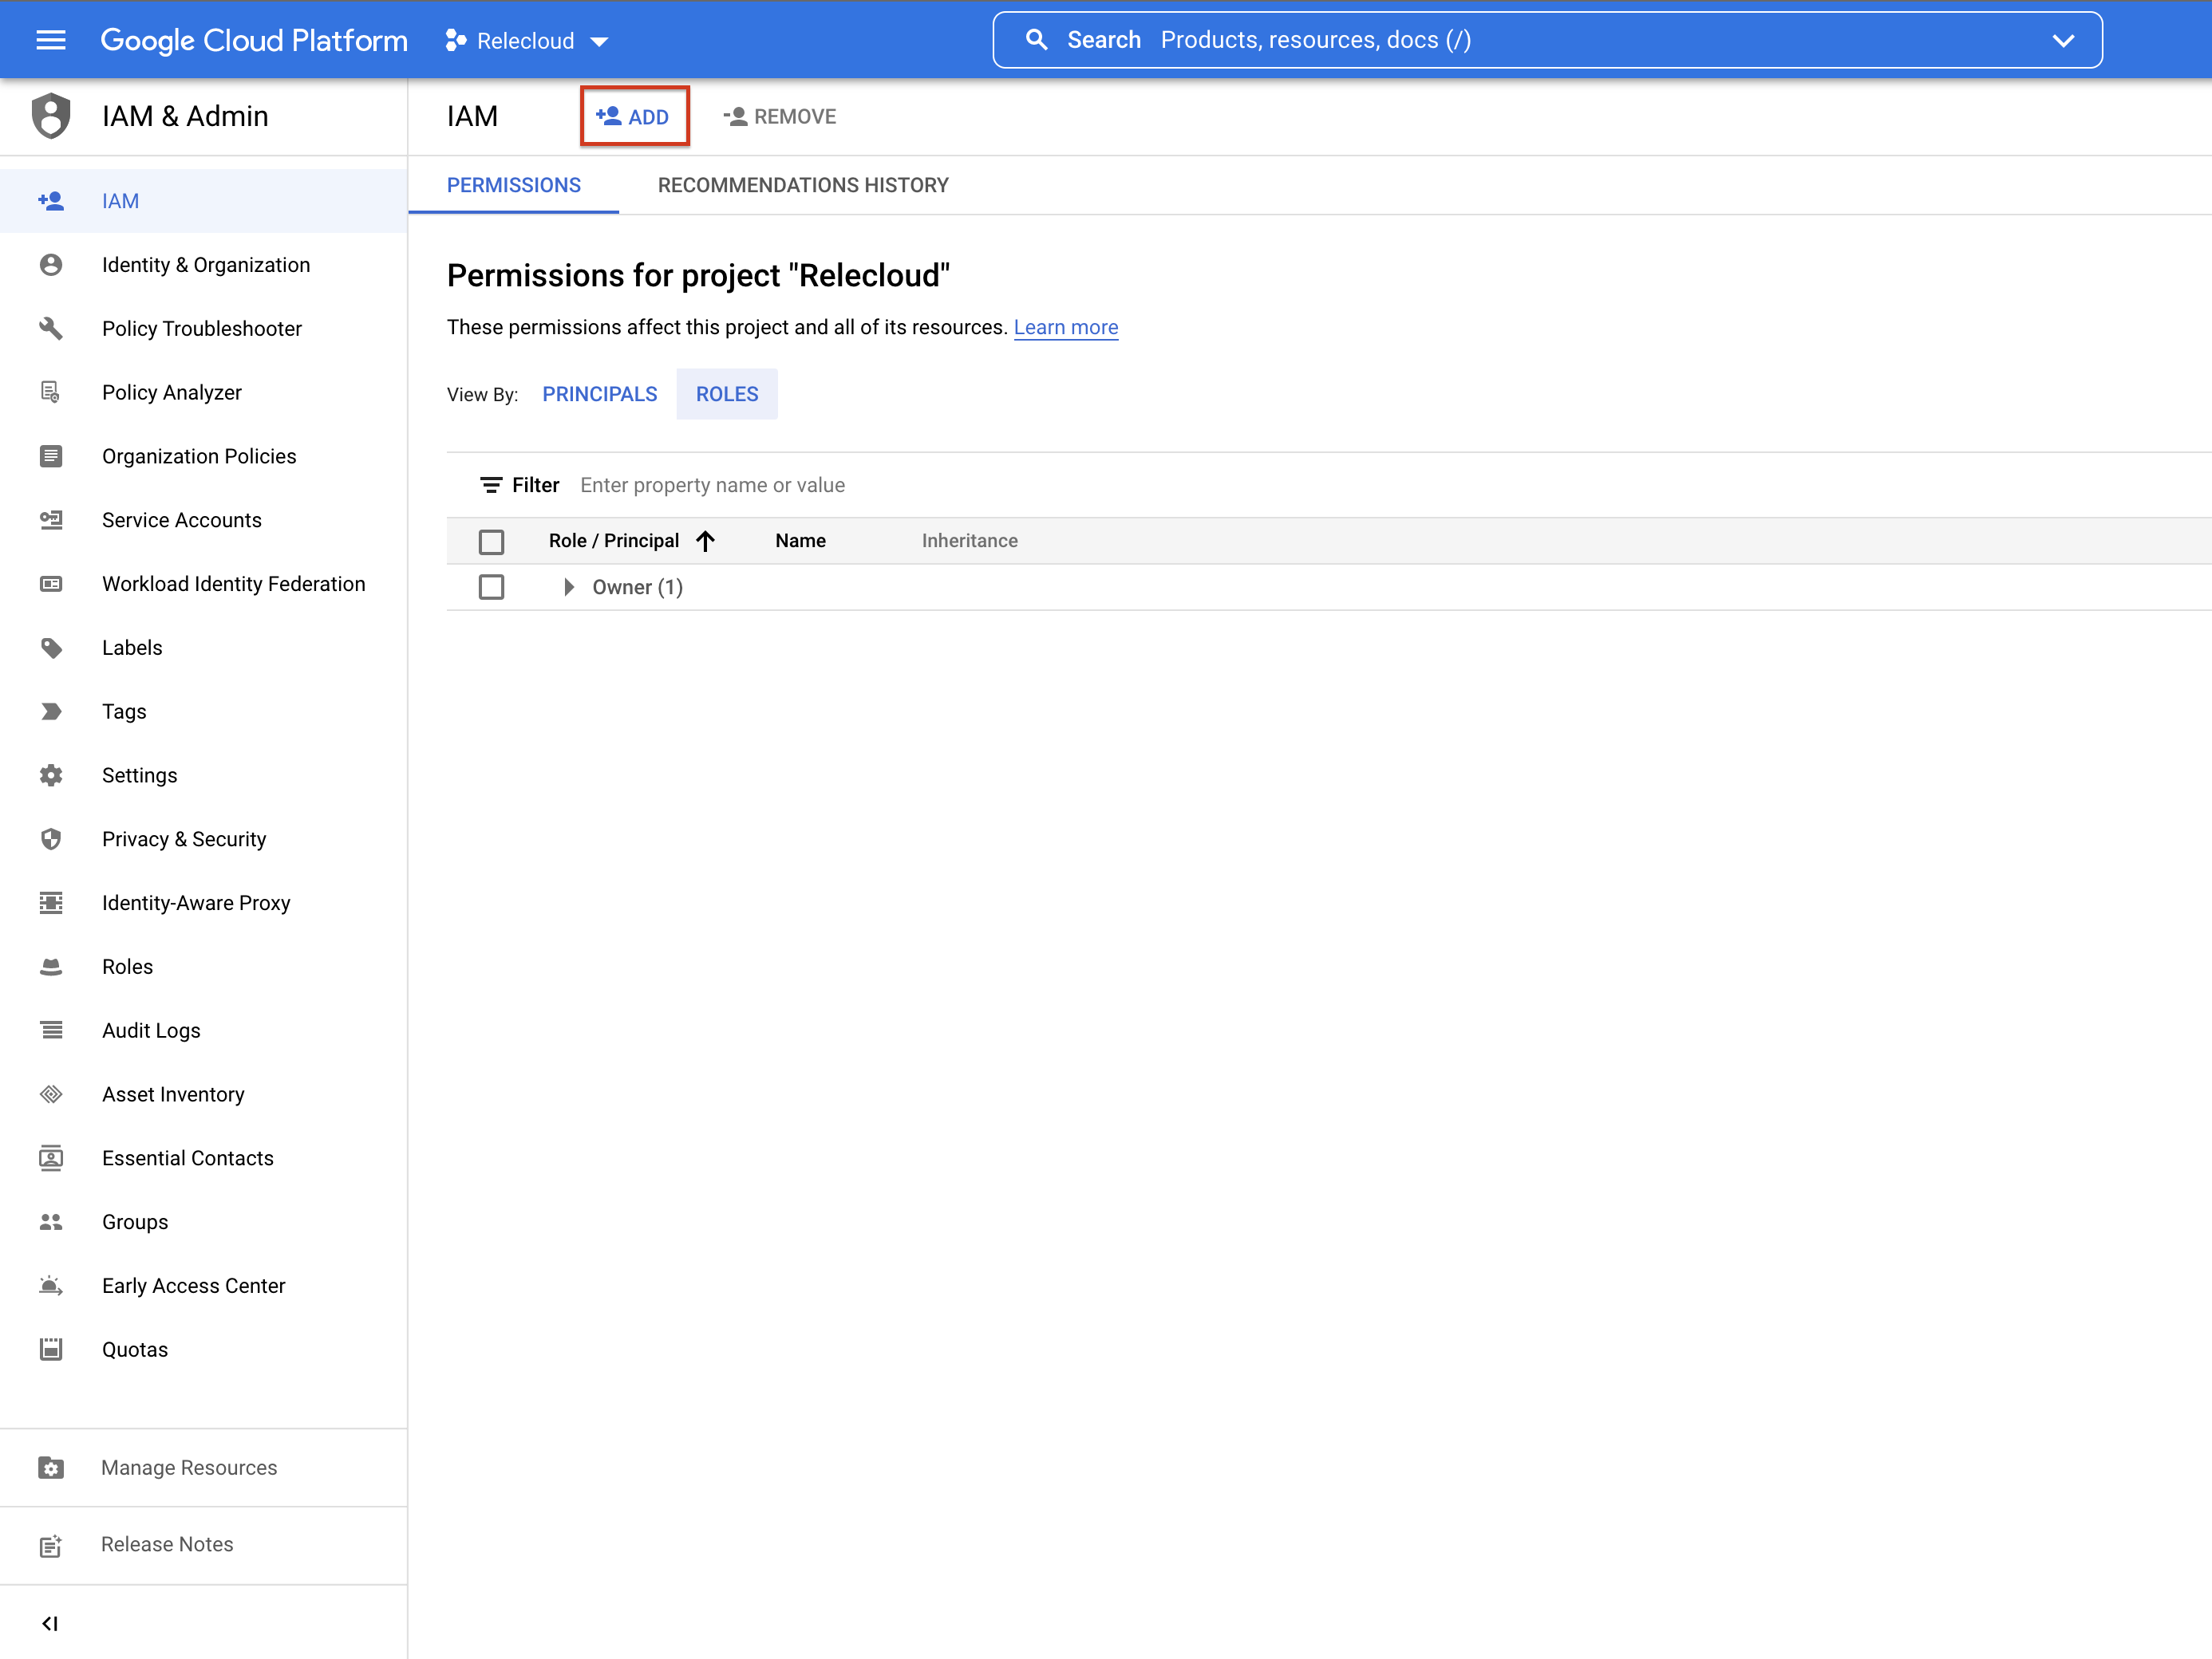Click the Quotas icon

(51, 1350)
